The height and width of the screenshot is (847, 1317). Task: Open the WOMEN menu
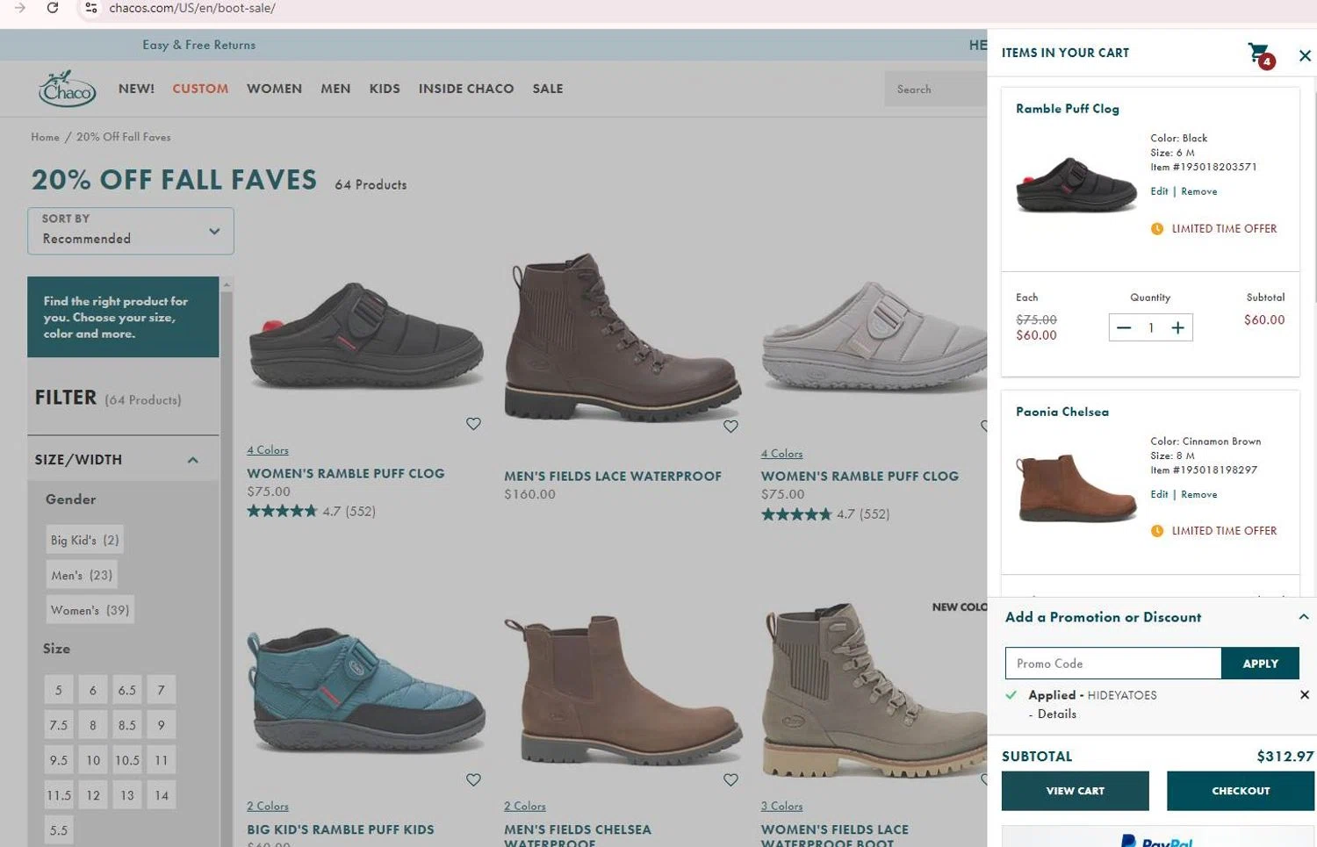(x=274, y=89)
